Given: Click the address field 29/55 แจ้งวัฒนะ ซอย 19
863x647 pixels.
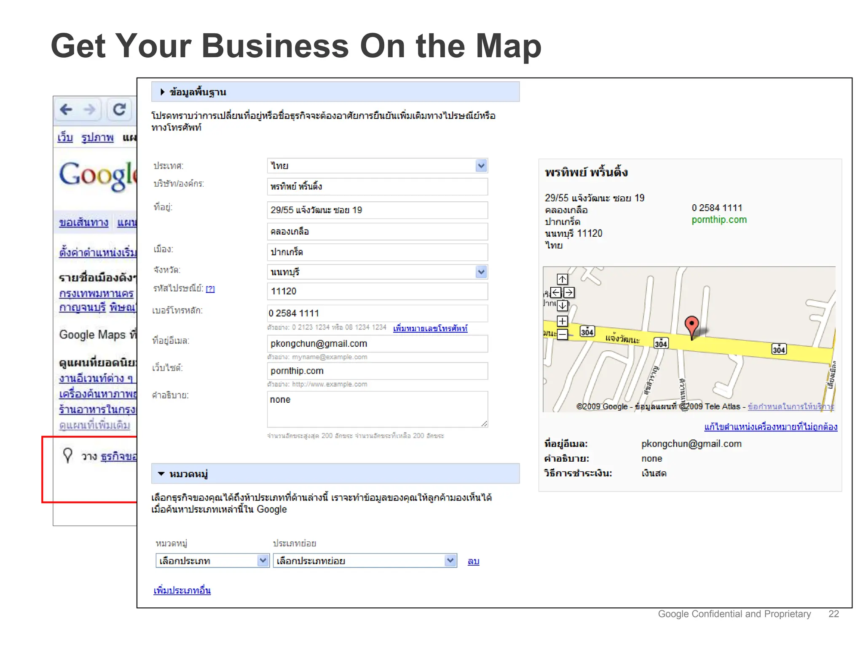Looking at the screenshot, I should [x=377, y=210].
